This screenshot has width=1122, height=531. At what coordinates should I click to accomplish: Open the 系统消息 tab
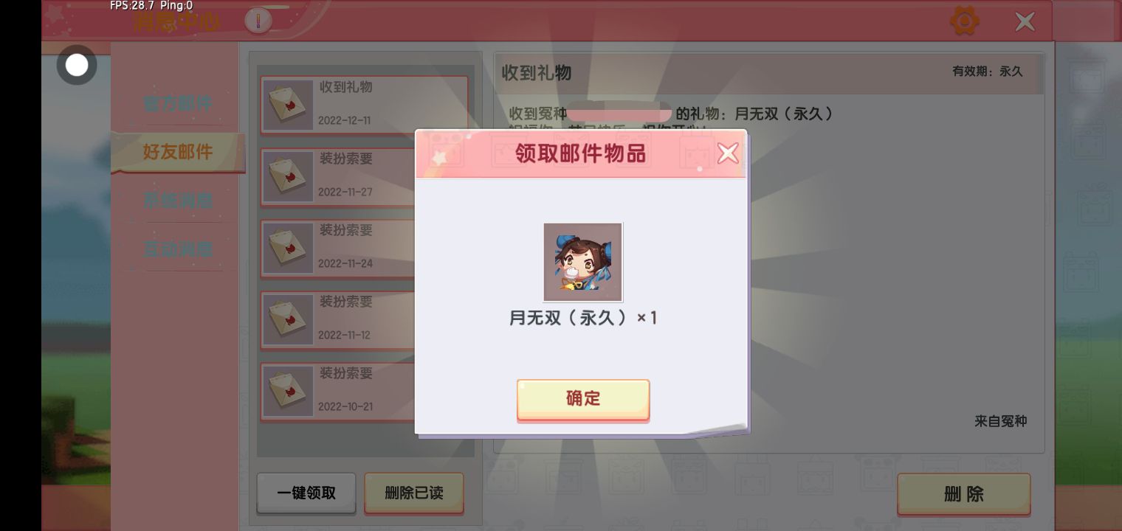(178, 200)
